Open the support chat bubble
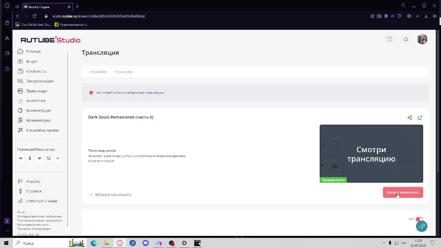The height and width of the screenshot is (248, 441). (x=422, y=226)
